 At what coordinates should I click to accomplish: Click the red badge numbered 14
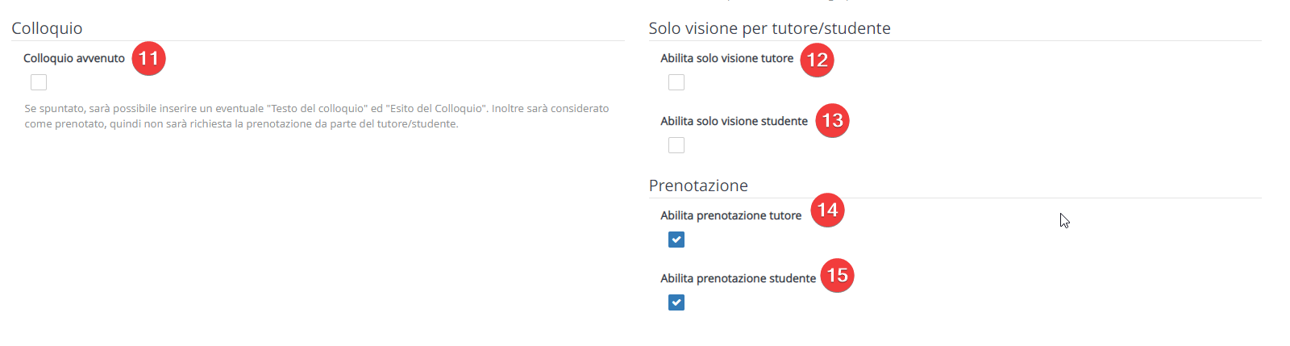827,211
